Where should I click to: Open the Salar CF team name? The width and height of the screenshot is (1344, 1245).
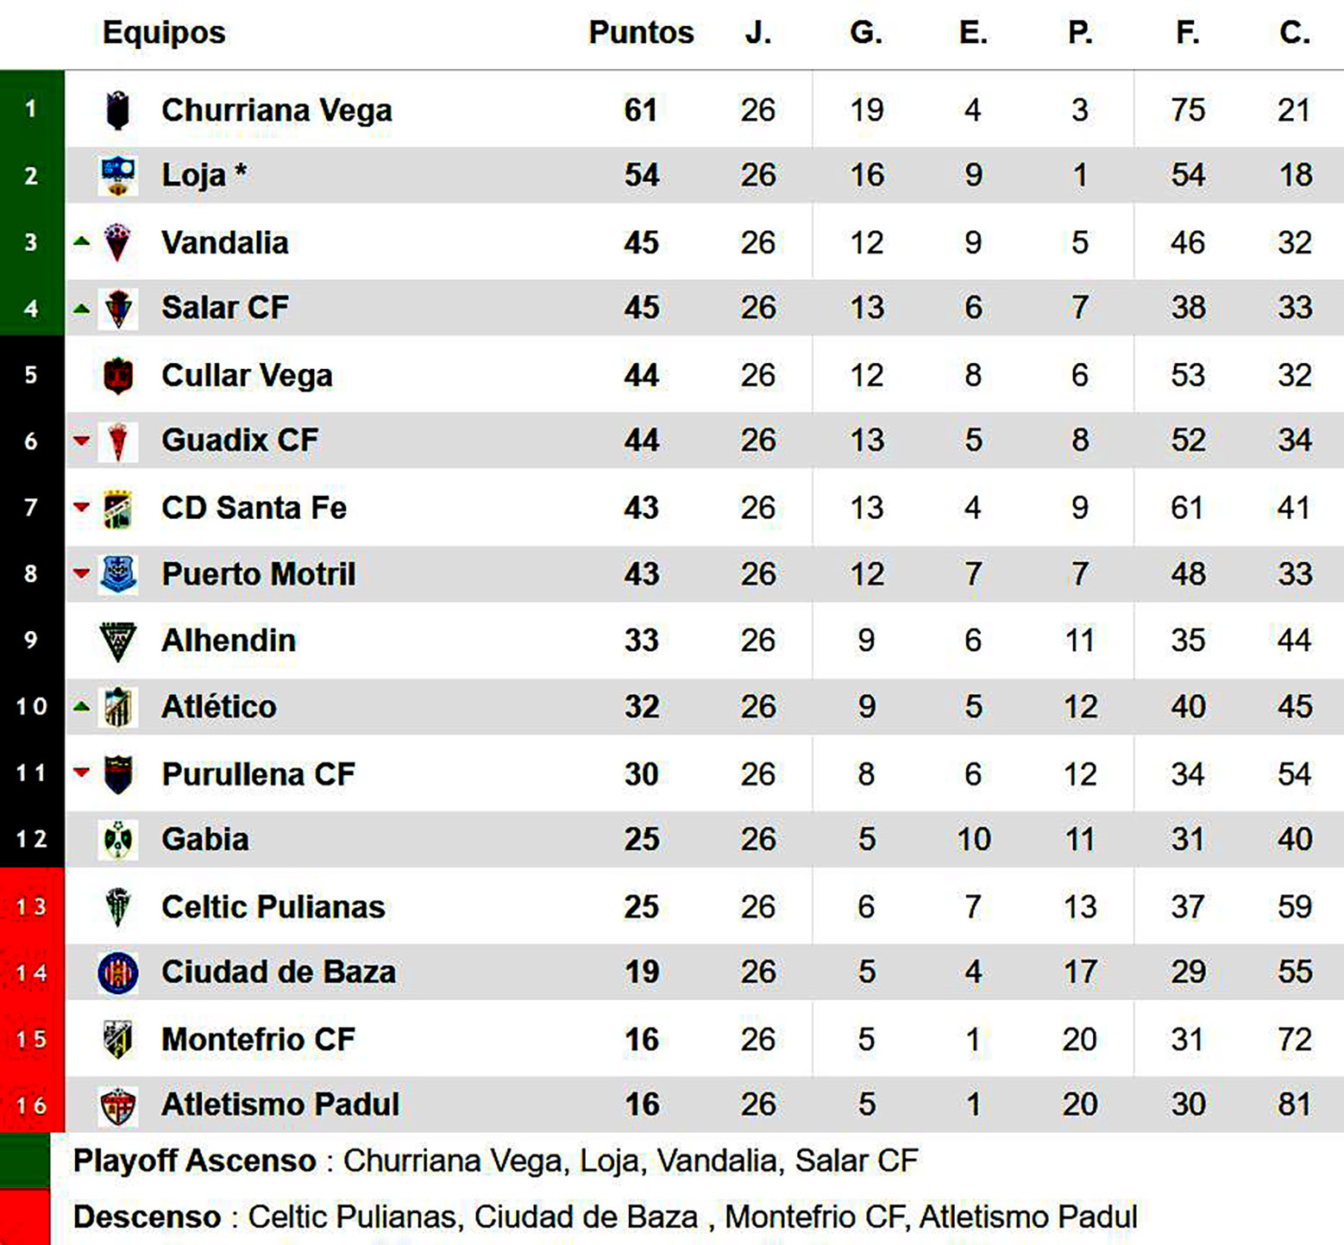coord(225,308)
